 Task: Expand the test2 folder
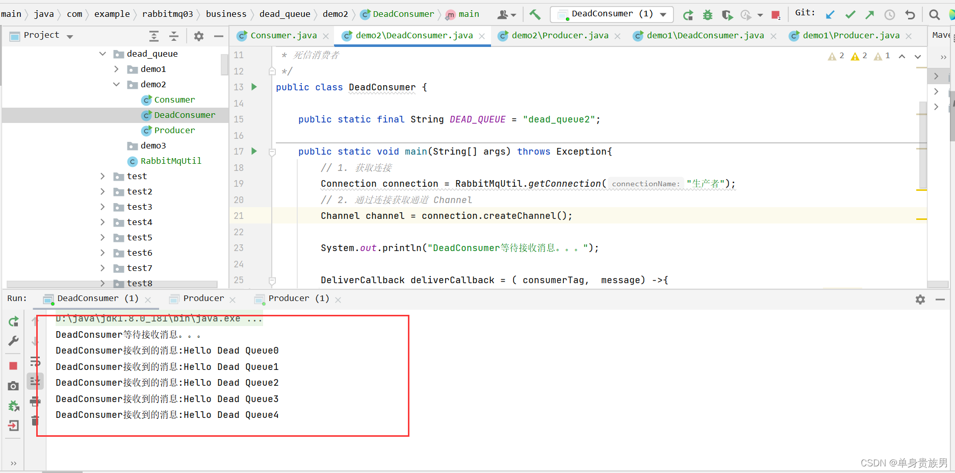tap(102, 191)
